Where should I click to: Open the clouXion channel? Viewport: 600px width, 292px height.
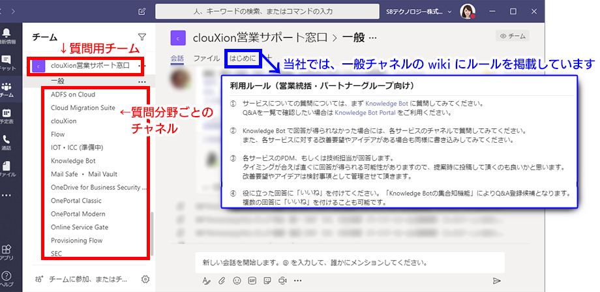pyautogui.click(x=63, y=121)
